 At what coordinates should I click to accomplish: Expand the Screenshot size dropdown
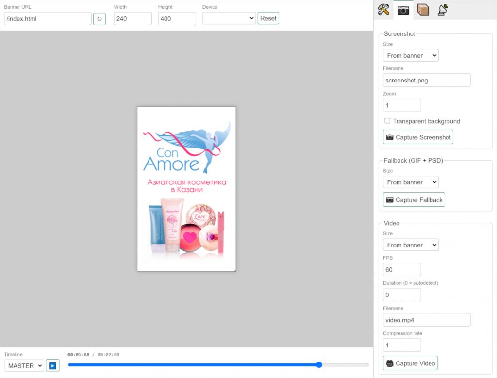(x=411, y=55)
